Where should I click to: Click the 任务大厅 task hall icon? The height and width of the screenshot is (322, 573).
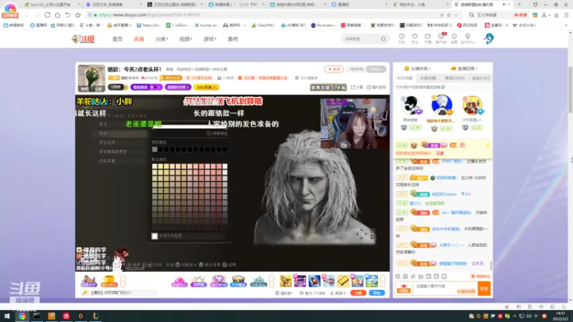tap(88, 281)
